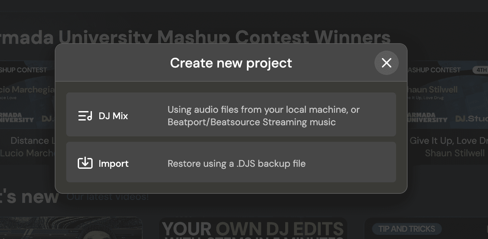Click the "Our latest videos!" text

(x=107, y=196)
